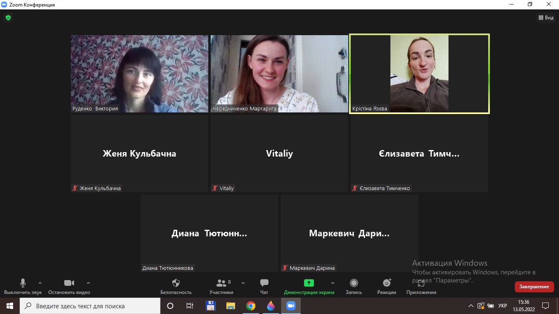The image size is (559, 314).
Task: Open Windows notification center
Action: coord(545,306)
